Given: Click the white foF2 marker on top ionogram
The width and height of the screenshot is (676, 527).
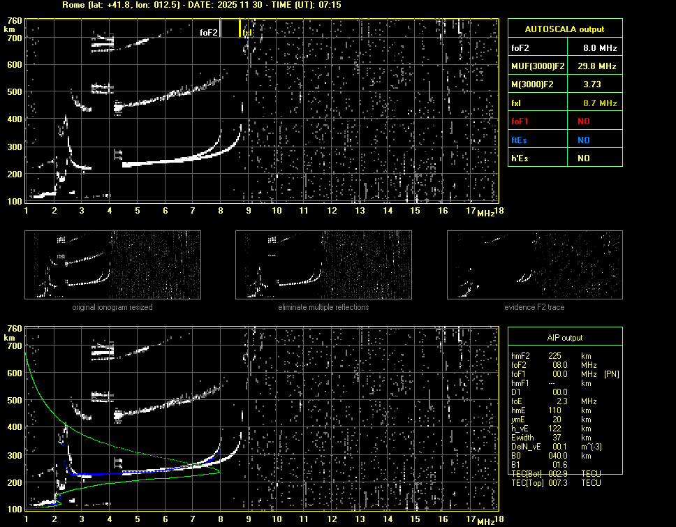Looking at the screenshot, I should point(221,28).
